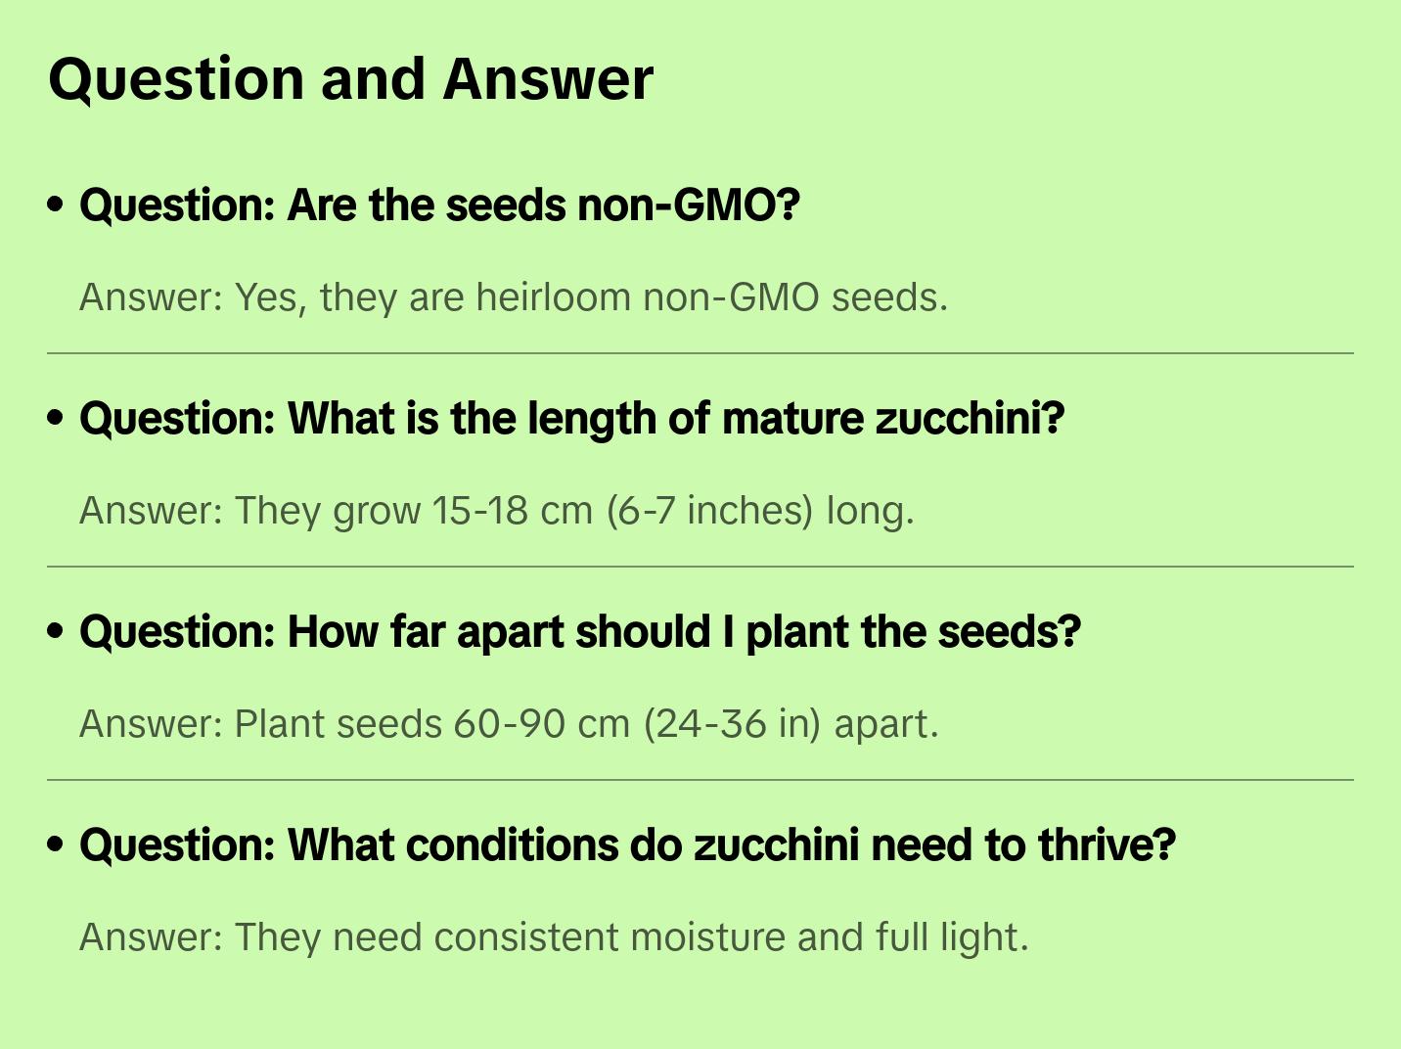The height and width of the screenshot is (1049, 1401).
Task: Click the bullet beside the zucchini length question
Action: [x=56, y=419]
